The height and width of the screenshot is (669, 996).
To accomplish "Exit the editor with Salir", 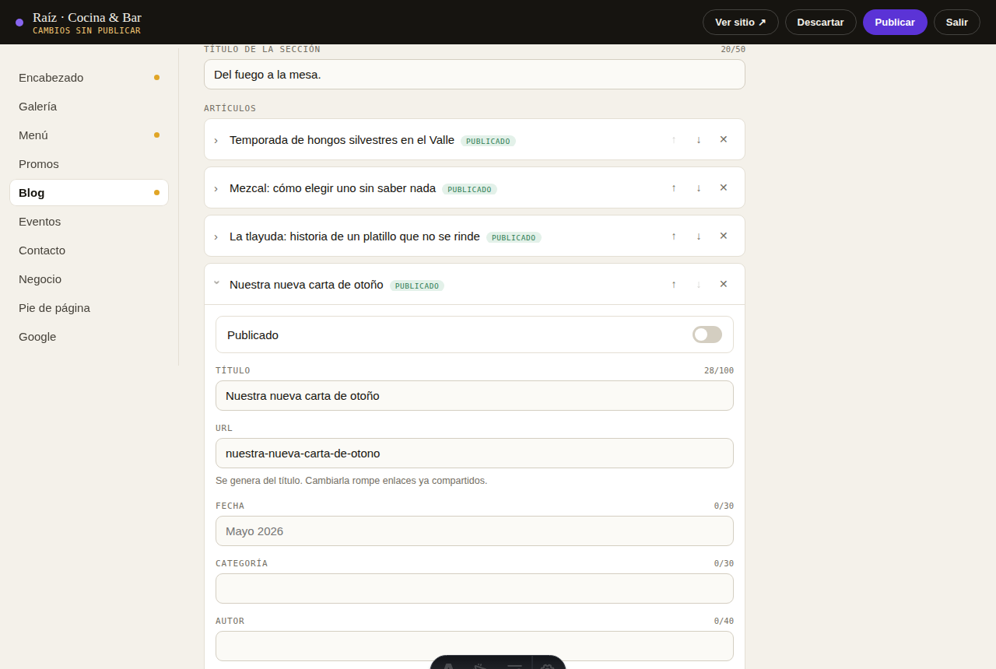I will click(x=957, y=22).
